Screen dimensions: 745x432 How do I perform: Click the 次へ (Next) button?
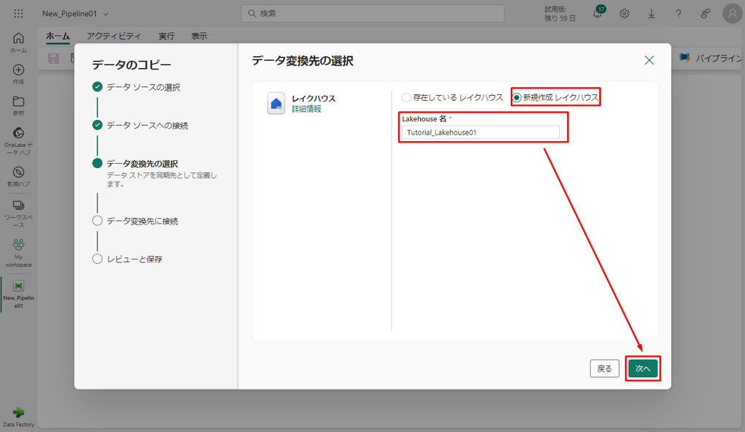pyautogui.click(x=643, y=368)
